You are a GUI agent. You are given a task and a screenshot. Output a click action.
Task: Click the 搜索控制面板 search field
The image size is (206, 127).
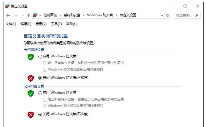pyautogui.click(x=184, y=15)
